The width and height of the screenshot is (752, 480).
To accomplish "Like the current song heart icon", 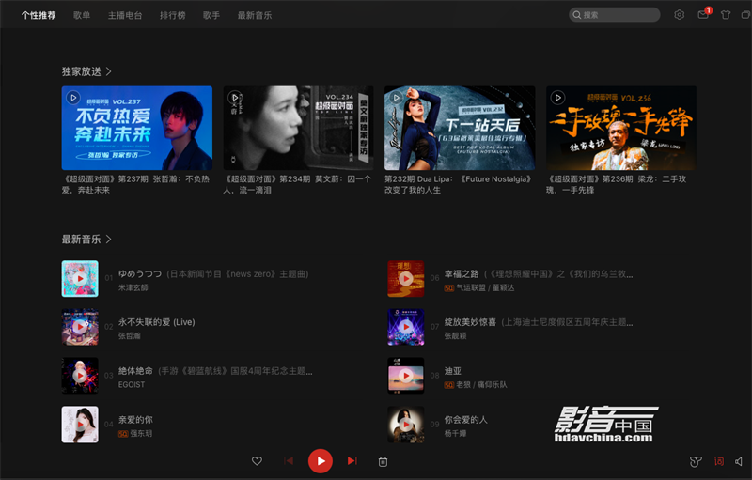I will point(257,461).
